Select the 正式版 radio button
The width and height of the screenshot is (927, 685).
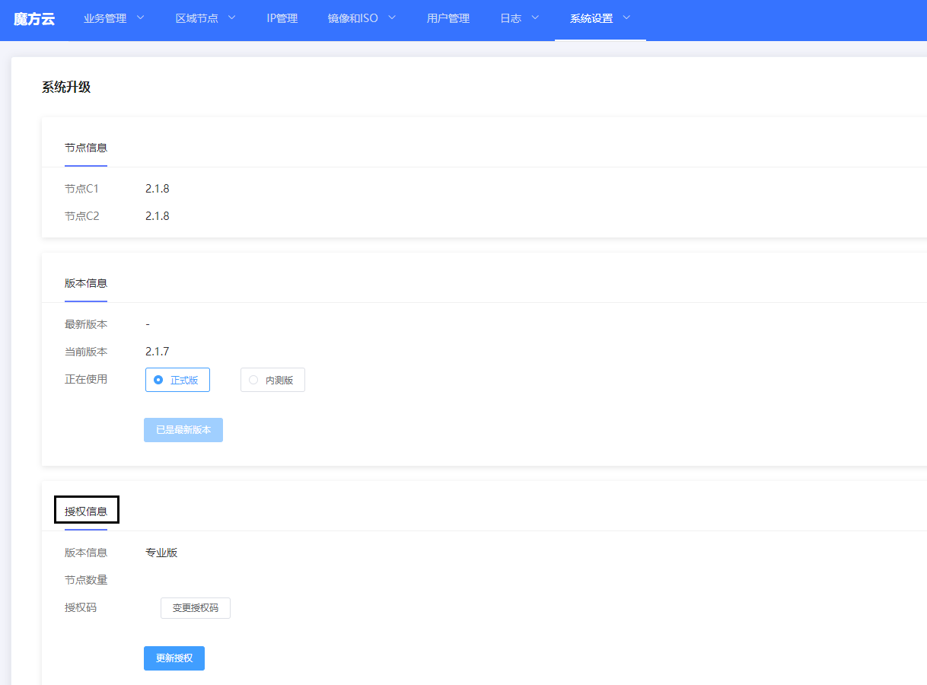tap(177, 380)
